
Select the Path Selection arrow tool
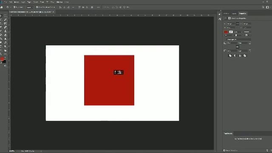(x=6, y=46)
